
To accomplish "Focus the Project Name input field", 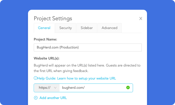I will click(x=87, y=47).
